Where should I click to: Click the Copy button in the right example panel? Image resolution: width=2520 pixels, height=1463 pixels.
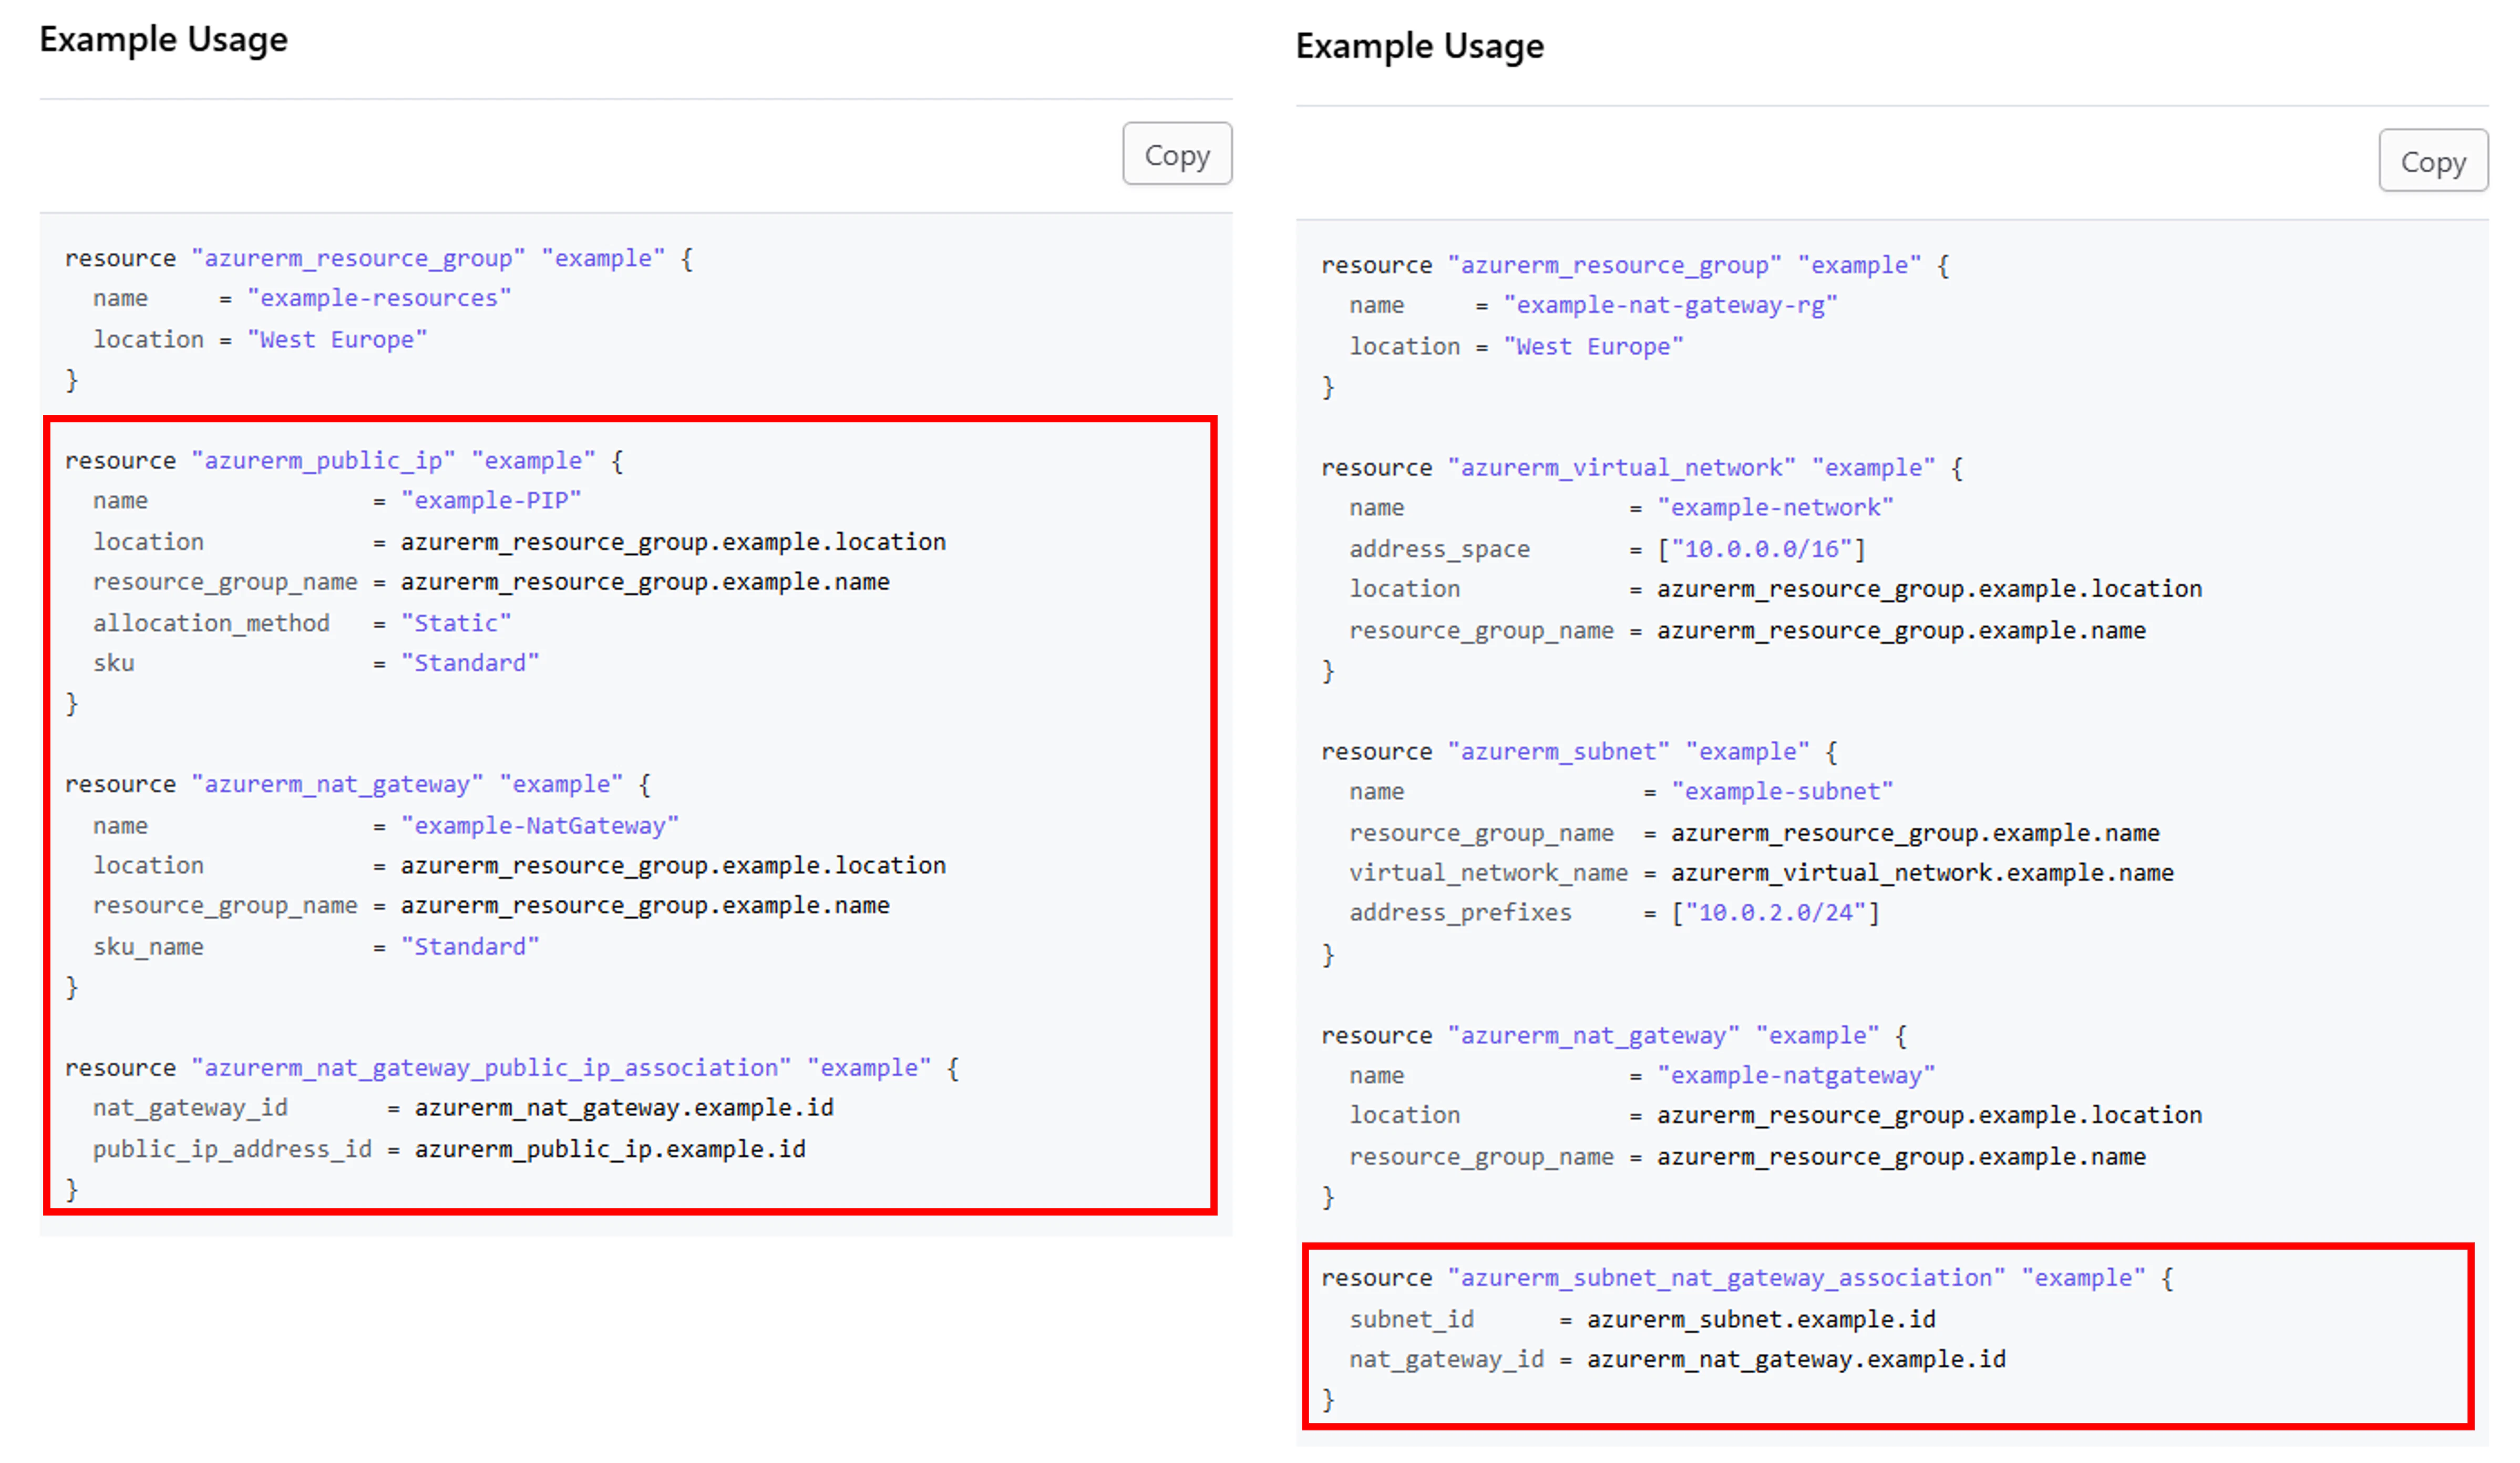click(2433, 161)
